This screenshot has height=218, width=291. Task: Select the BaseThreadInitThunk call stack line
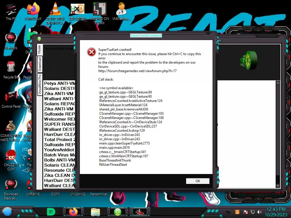point(115,160)
